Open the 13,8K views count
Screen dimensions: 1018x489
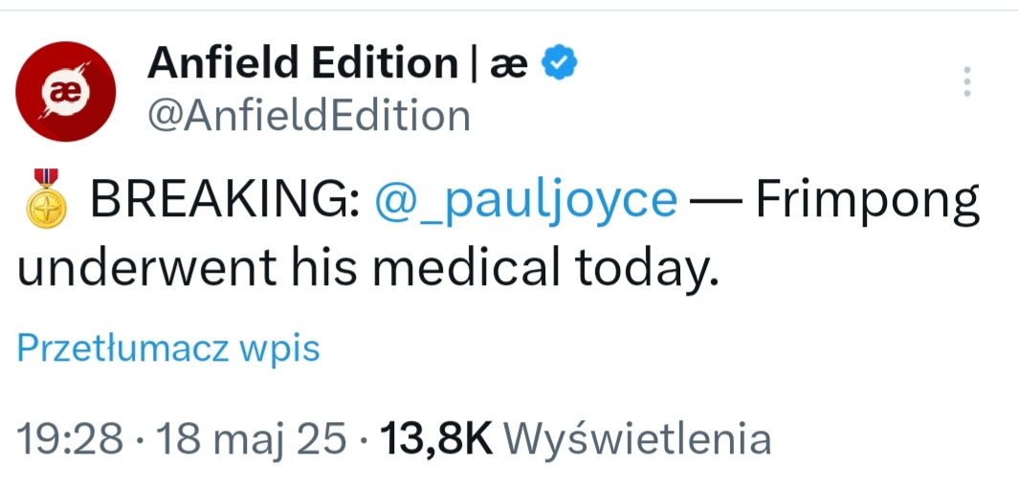pyautogui.click(x=437, y=440)
